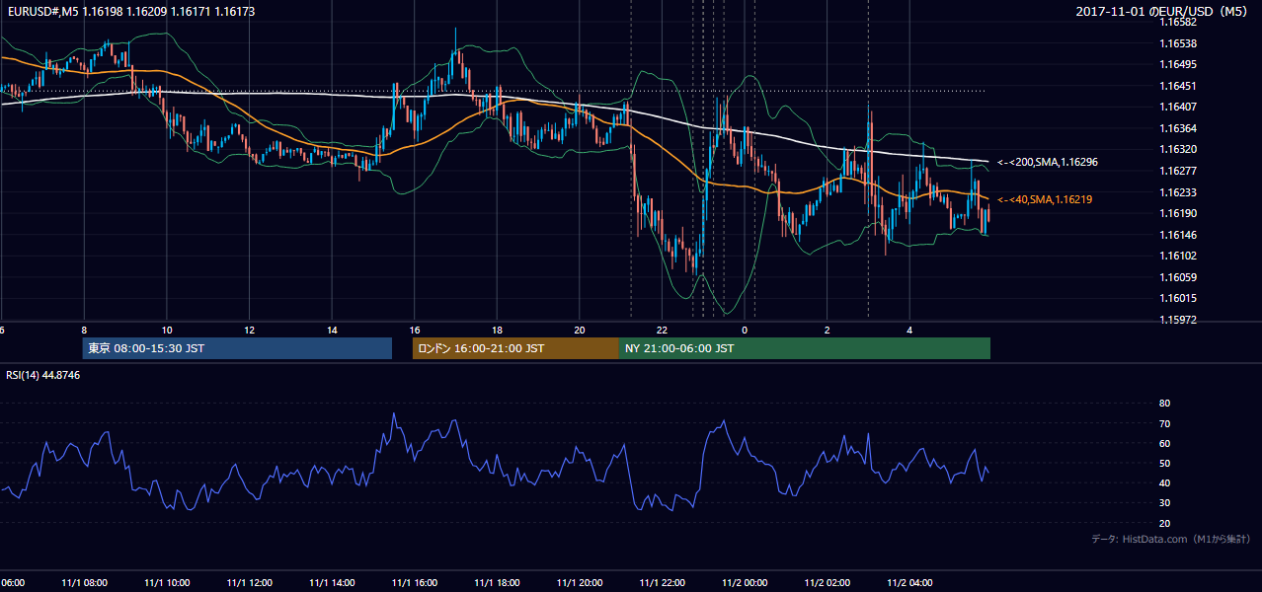Click RSI scale value 20

click(x=1164, y=523)
